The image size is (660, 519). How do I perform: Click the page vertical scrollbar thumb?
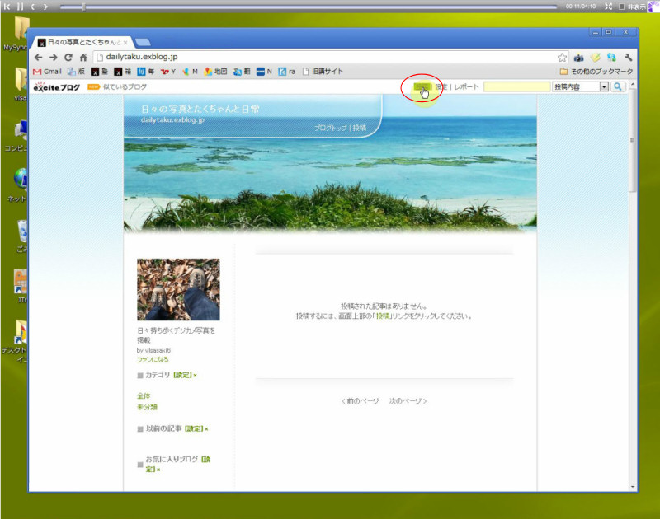point(632,140)
